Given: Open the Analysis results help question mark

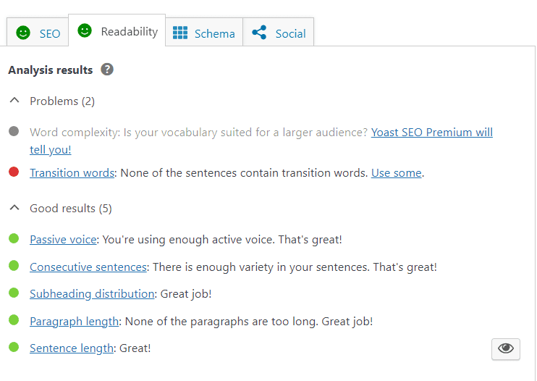Looking at the screenshot, I should click(107, 70).
